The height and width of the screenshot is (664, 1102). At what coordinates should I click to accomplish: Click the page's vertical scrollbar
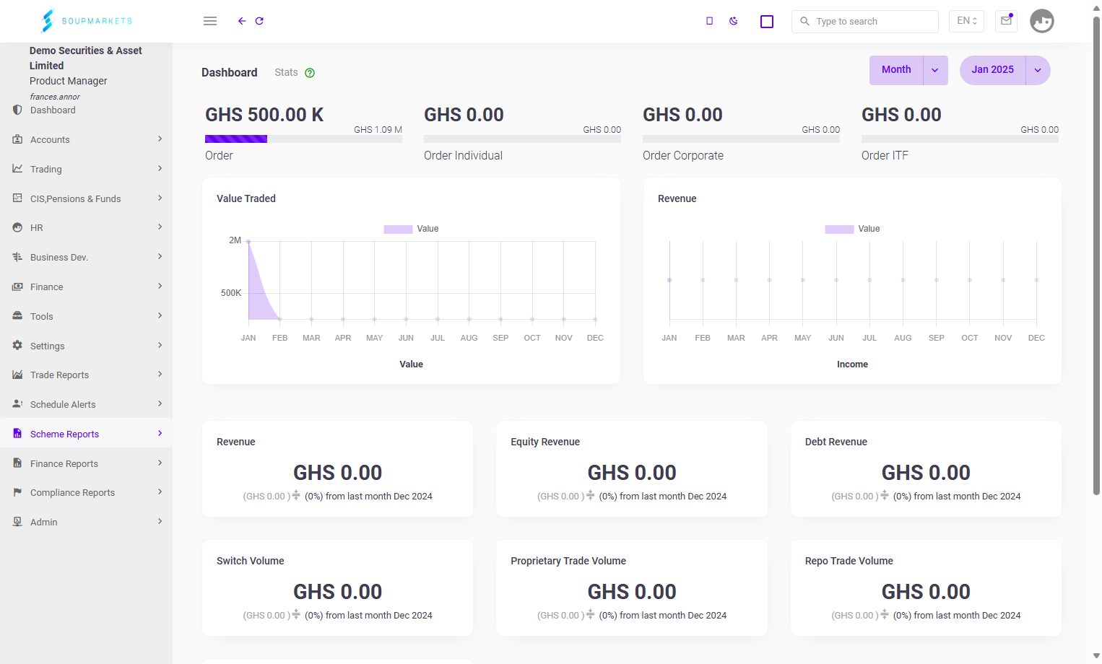(x=1096, y=256)
